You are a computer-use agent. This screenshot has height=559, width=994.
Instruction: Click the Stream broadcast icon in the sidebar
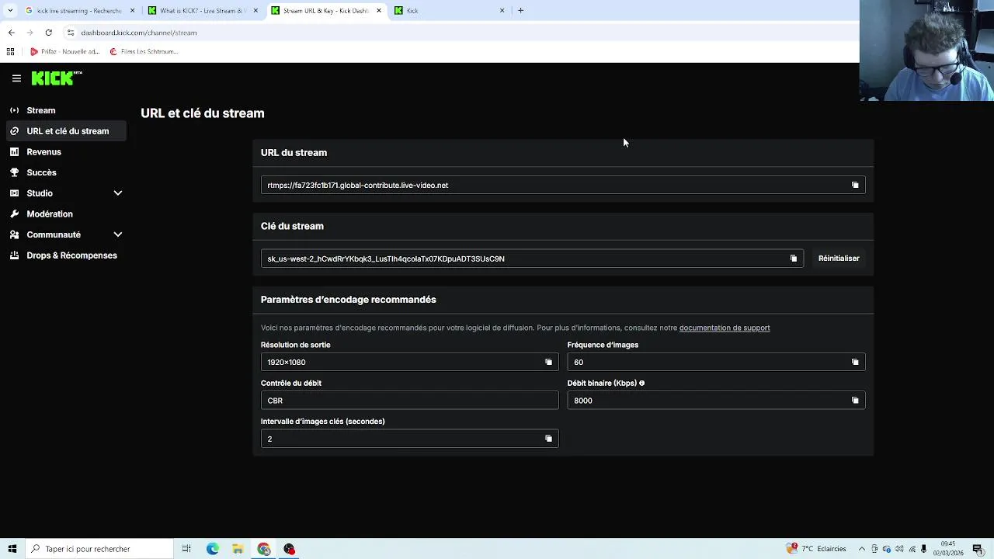coord(14,110)
